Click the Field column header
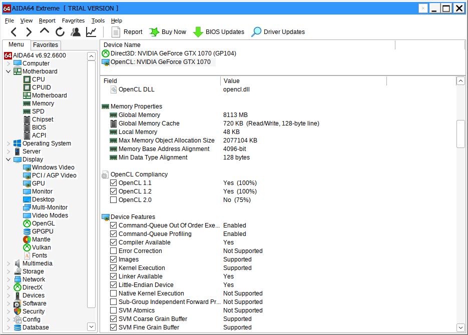 [161, 81]
